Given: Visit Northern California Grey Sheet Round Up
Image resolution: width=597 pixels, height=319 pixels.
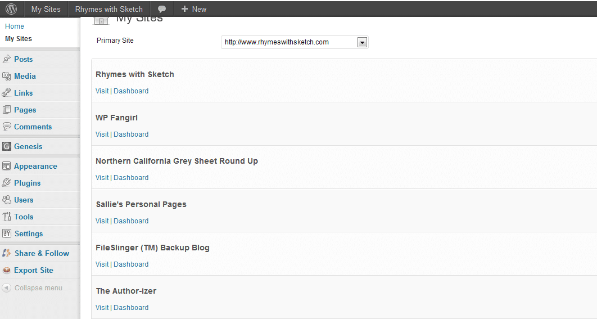Looking at the screenshot, I should (102, 178).
